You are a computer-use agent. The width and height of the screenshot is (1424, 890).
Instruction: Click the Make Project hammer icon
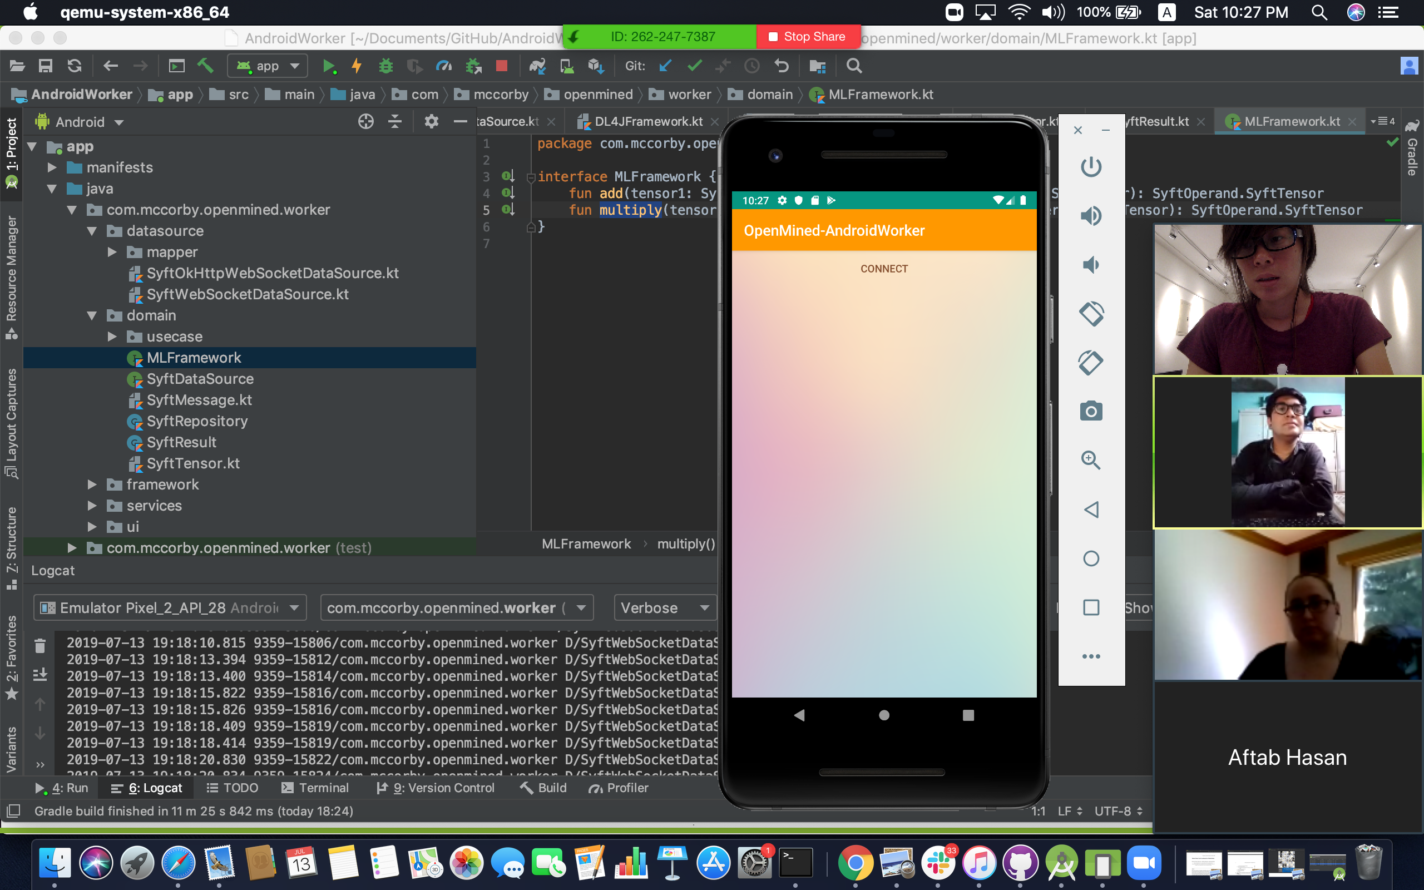[205, 66]
